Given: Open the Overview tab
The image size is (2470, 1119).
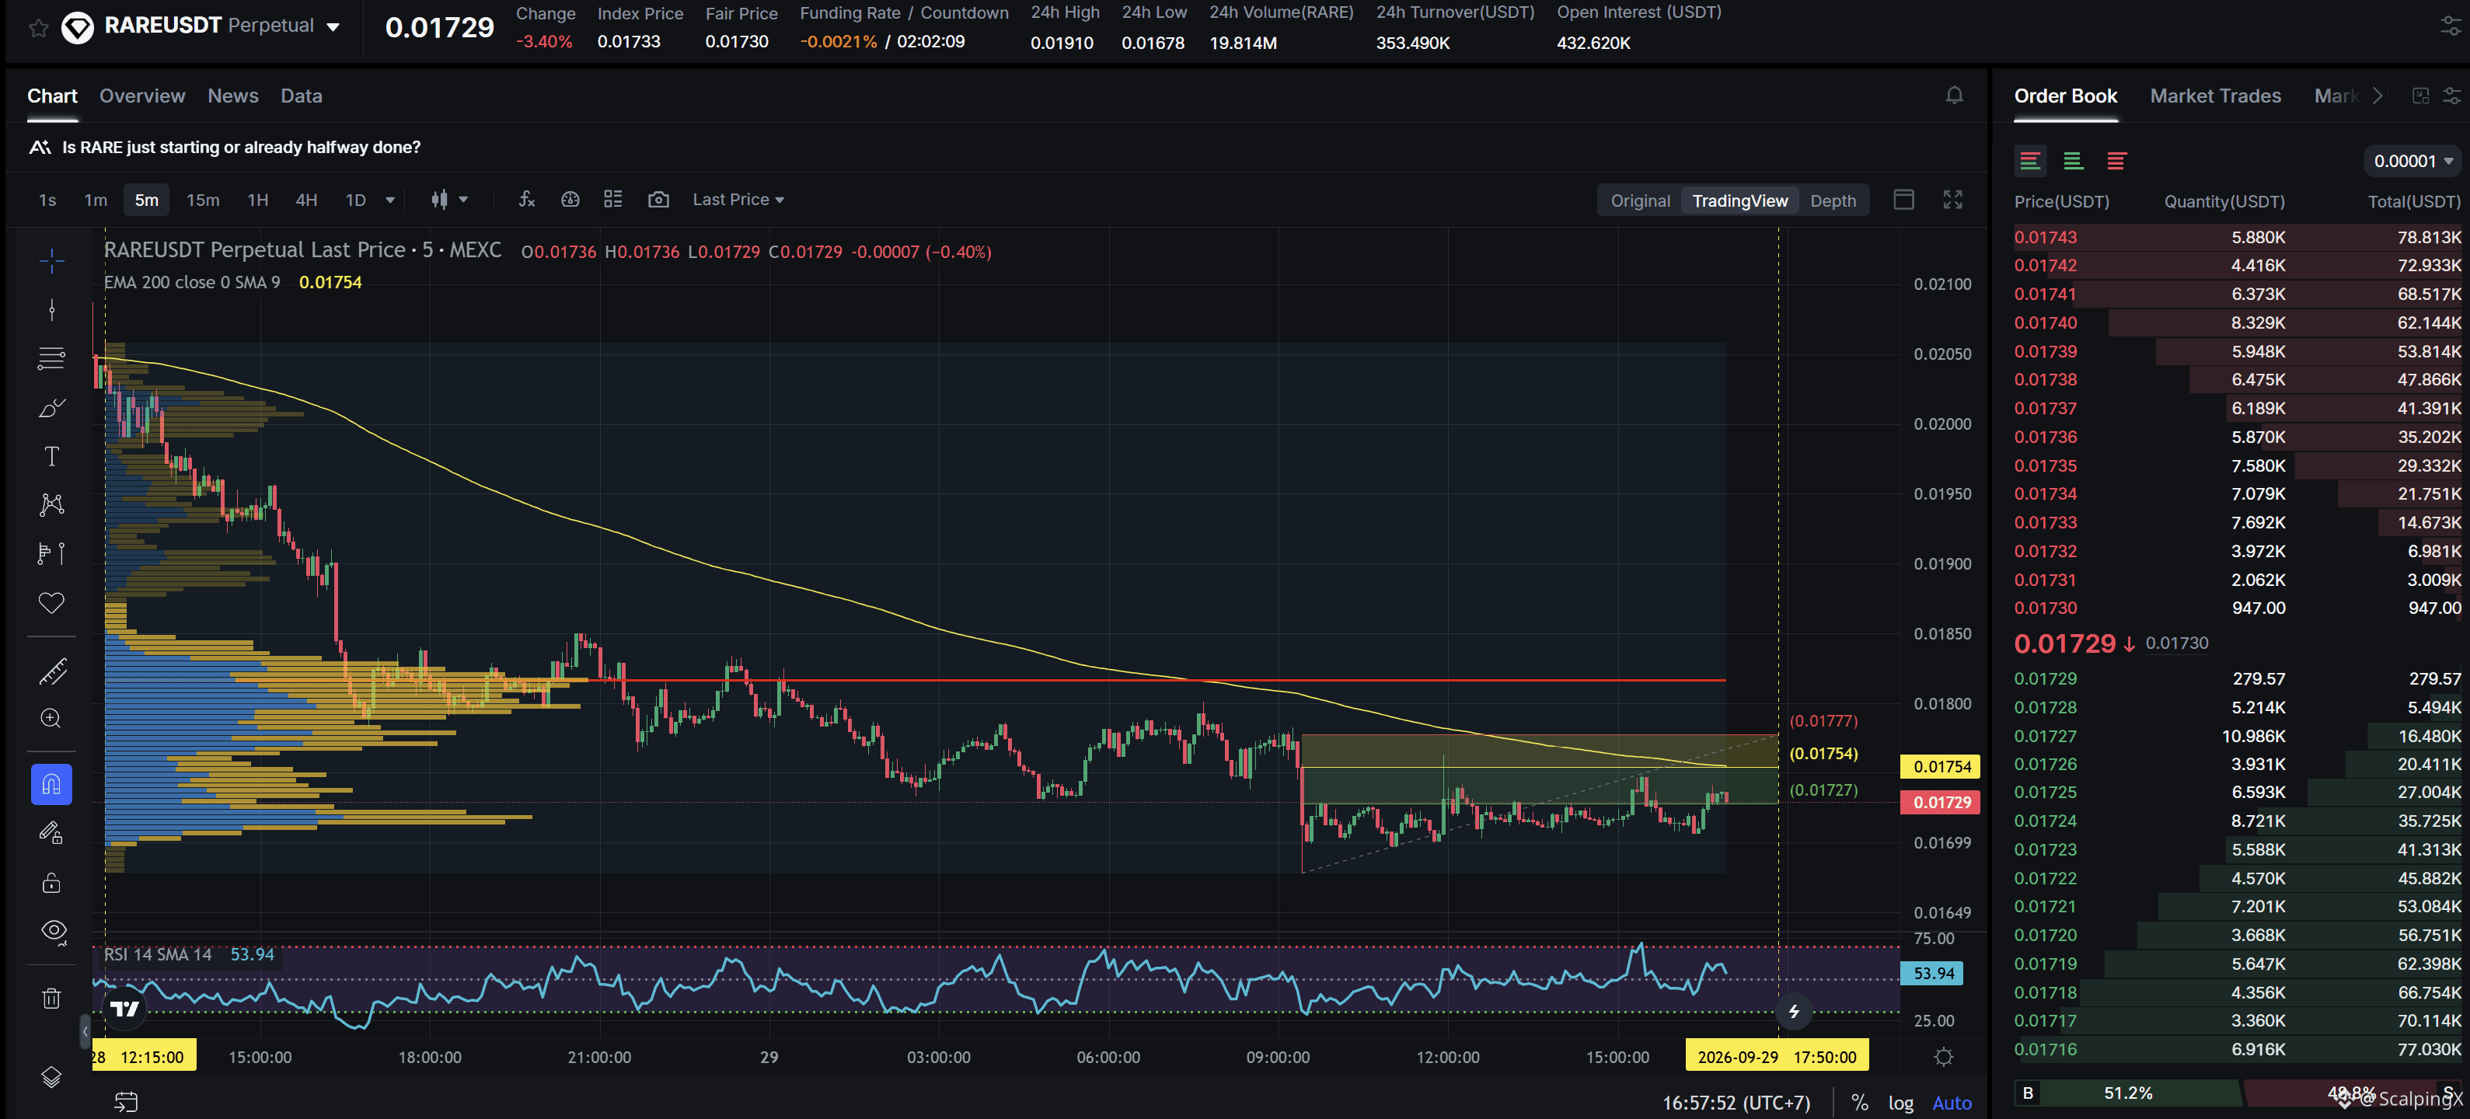Looking at the screenshot, I should 142,96.
